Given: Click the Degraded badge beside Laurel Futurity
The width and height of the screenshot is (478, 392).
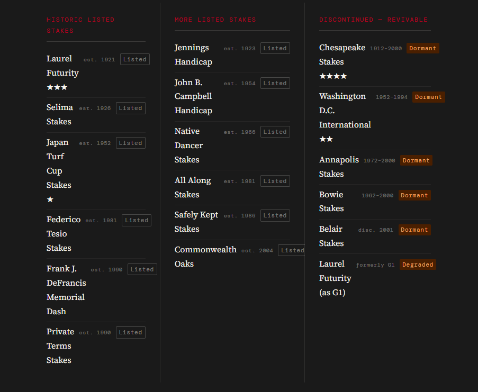Looking at the screenshot, I should pos(418,265).
